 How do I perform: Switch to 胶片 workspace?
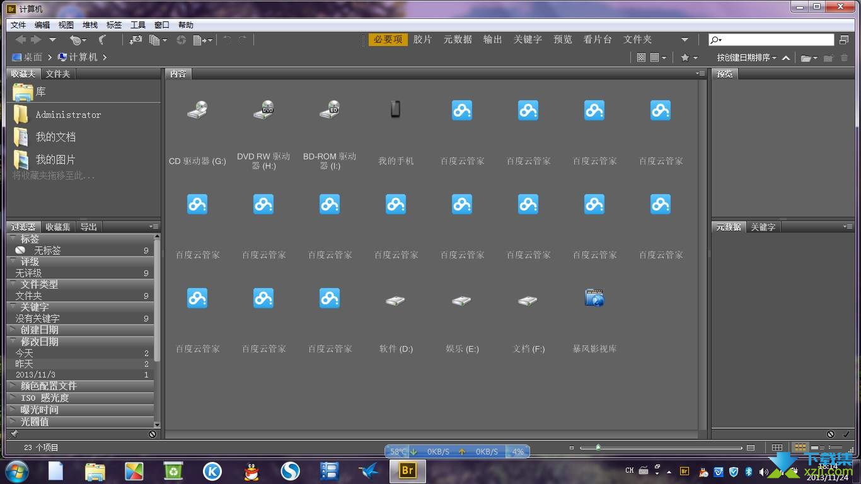tap(423, 39)
